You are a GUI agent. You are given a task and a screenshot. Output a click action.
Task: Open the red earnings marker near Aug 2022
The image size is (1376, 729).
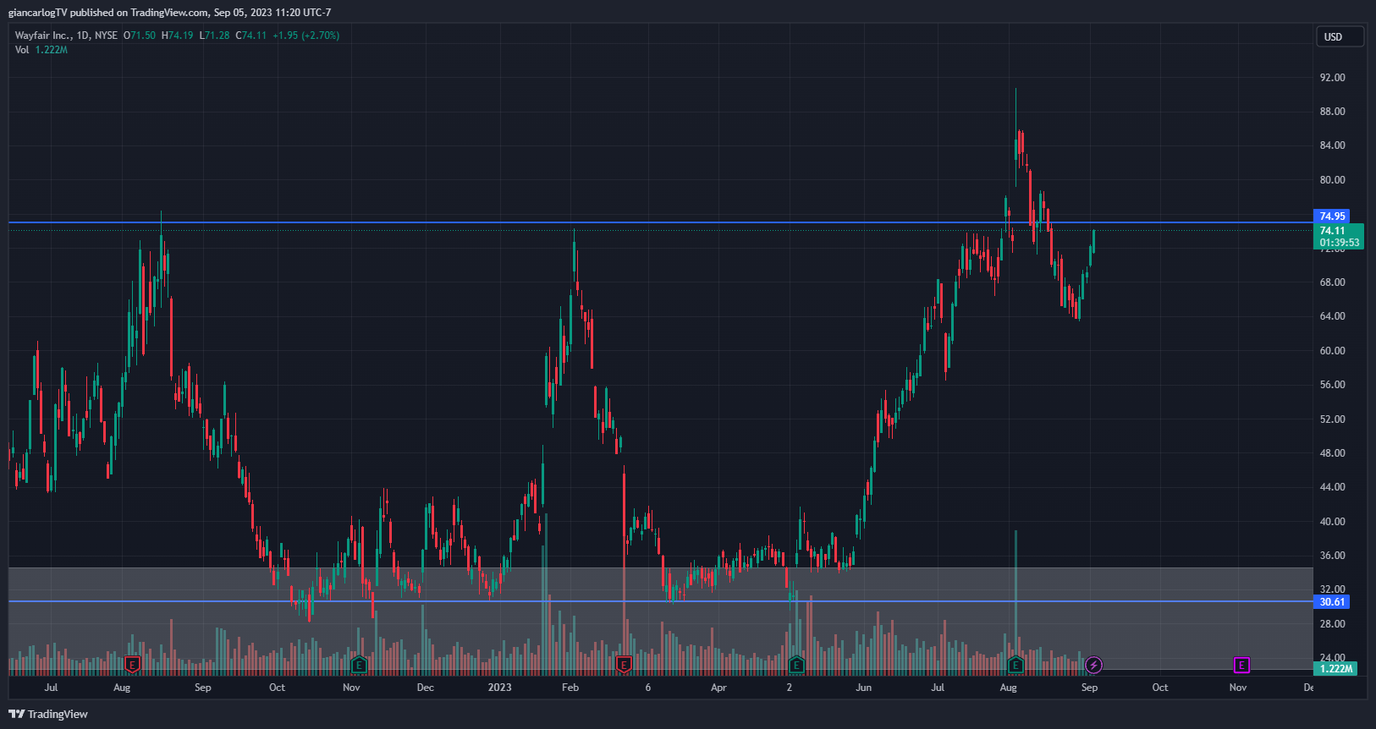coord(132,665)
